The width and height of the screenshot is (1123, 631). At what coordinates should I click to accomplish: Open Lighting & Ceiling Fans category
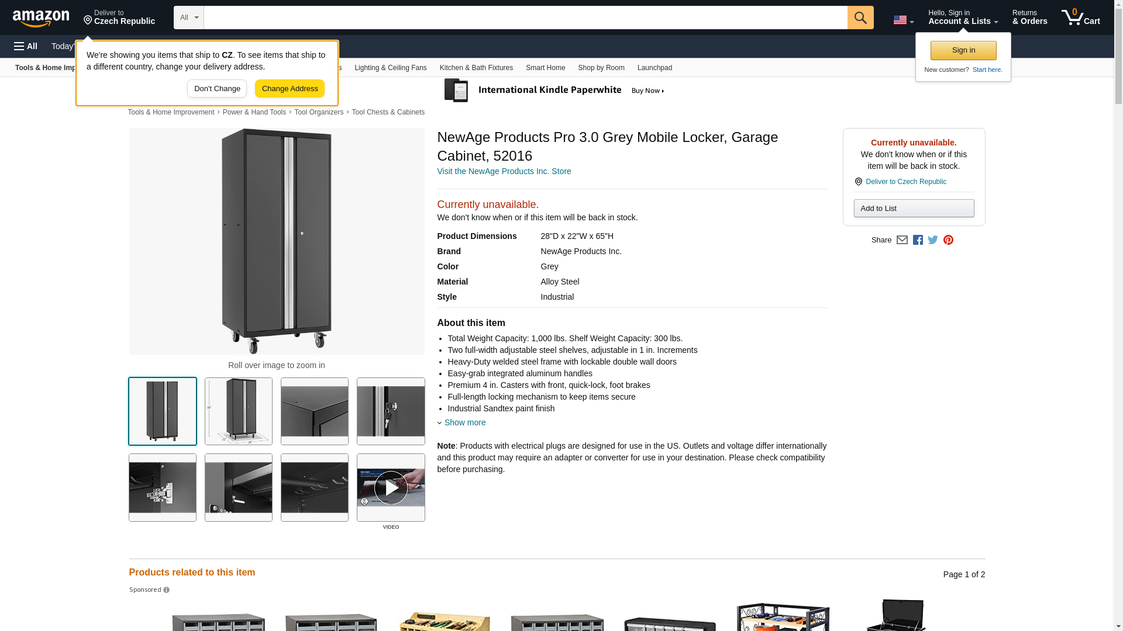tap(390, 68)
